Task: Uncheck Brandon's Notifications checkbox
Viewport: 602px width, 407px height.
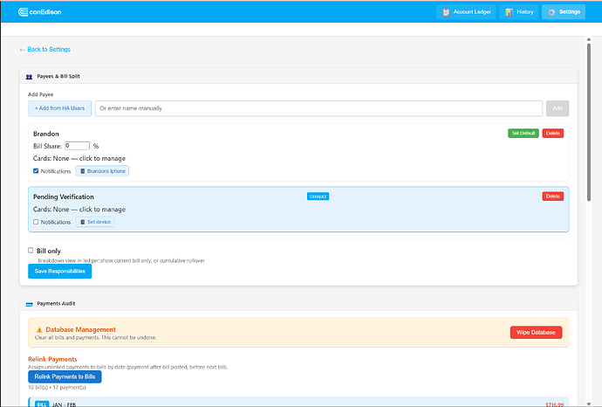Action: pos(36,170)
